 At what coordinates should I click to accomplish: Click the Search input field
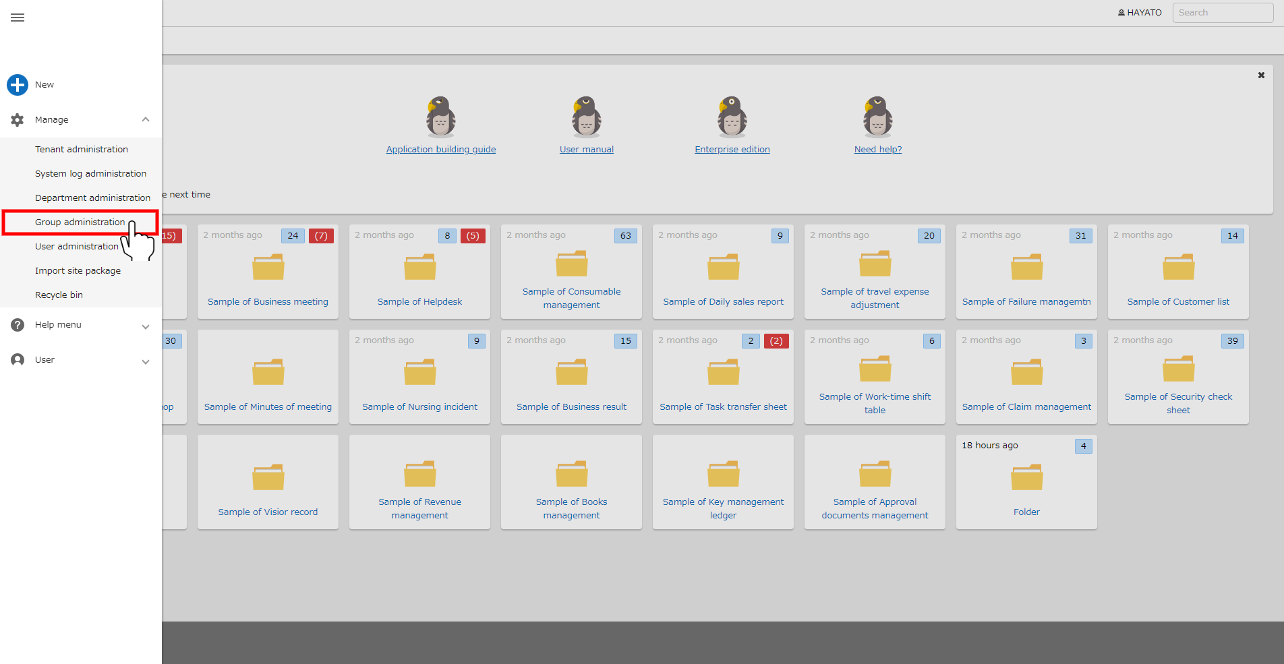click(x=1223, y=13)
